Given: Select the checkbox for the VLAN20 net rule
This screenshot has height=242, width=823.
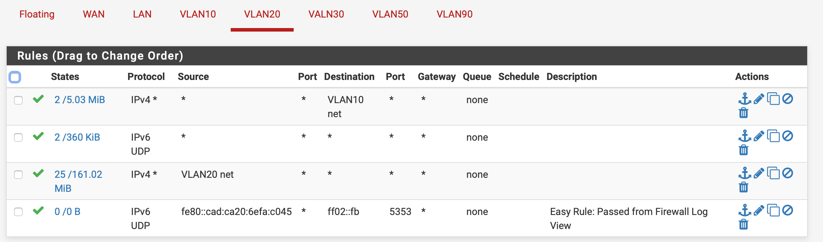Looking at the screenshot, I should click(18, 175).
